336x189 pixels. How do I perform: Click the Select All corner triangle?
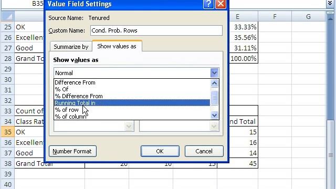[8, 16]
